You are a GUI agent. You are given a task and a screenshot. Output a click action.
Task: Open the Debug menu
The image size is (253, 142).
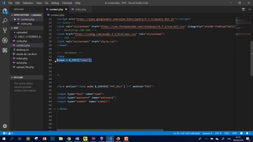click(x=55, y=3)
